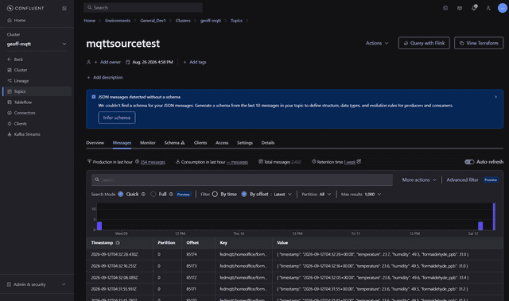Click Add owner link

pyautogui.click(x=107, y=62)
